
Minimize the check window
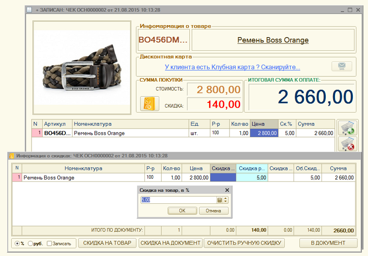(342, 10)
